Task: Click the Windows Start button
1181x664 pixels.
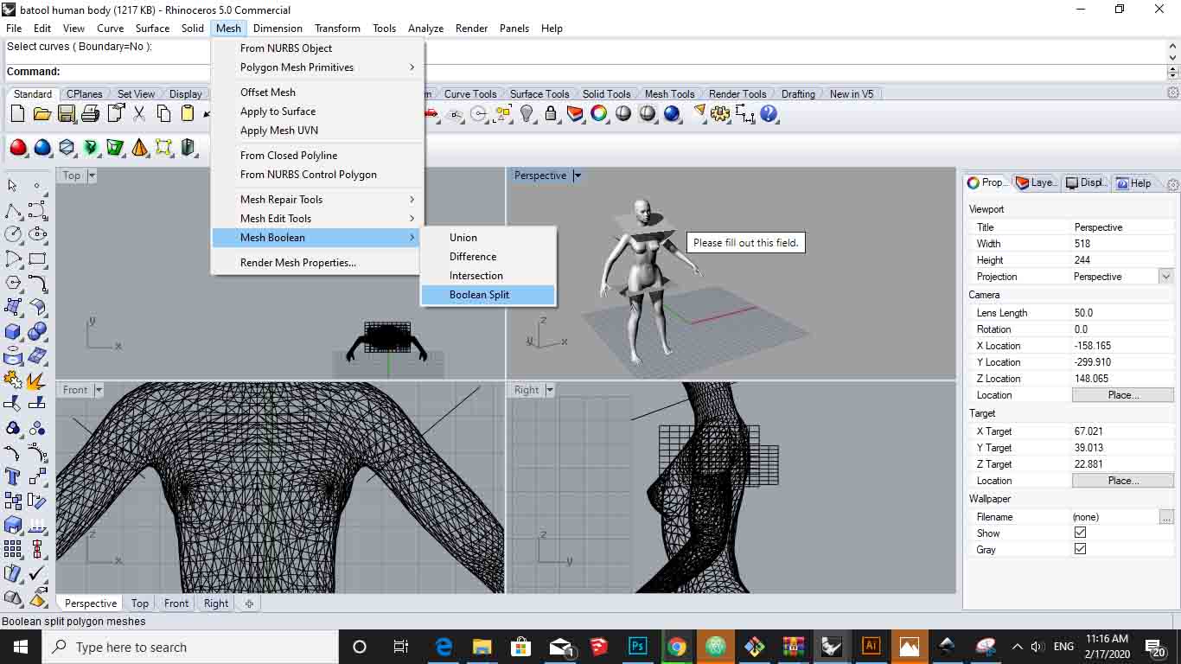Action: click(21, 647)
